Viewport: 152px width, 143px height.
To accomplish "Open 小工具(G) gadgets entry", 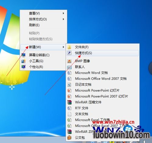I will [43, 61].
